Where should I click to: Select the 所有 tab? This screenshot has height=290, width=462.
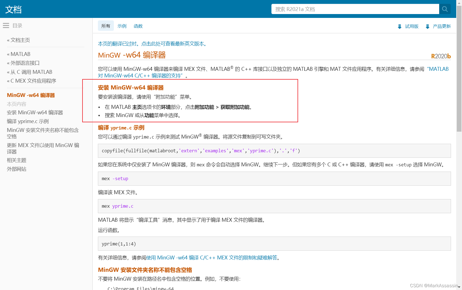coord(106,26)
